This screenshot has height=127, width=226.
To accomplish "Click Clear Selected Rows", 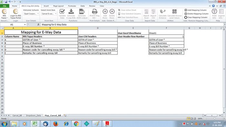I will [128, 17].
